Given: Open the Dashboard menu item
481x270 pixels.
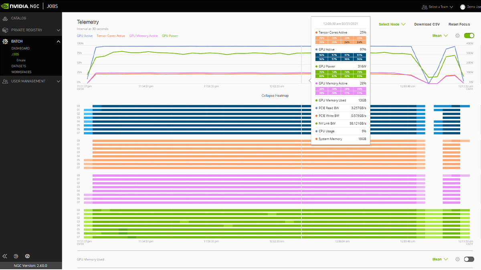Looking at the screenshot, I should [20, 48].
